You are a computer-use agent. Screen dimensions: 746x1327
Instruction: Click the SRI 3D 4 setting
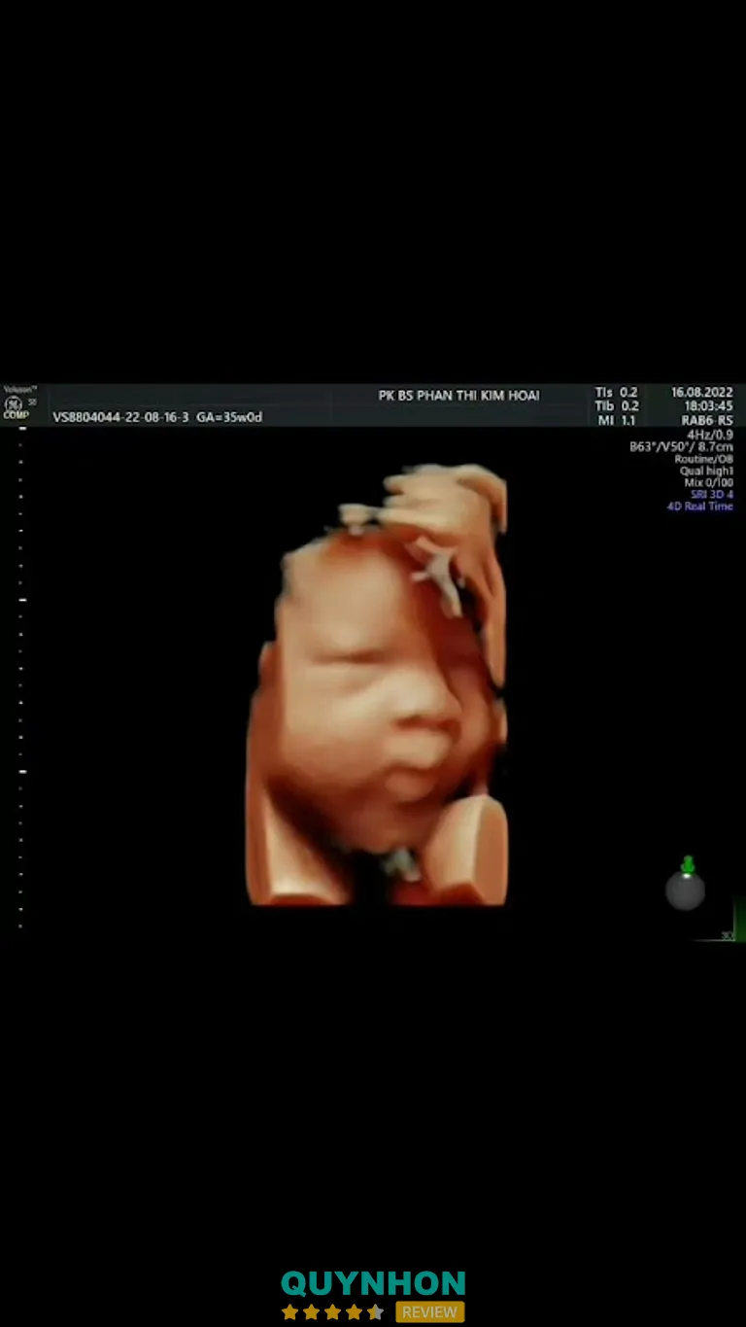711,495
